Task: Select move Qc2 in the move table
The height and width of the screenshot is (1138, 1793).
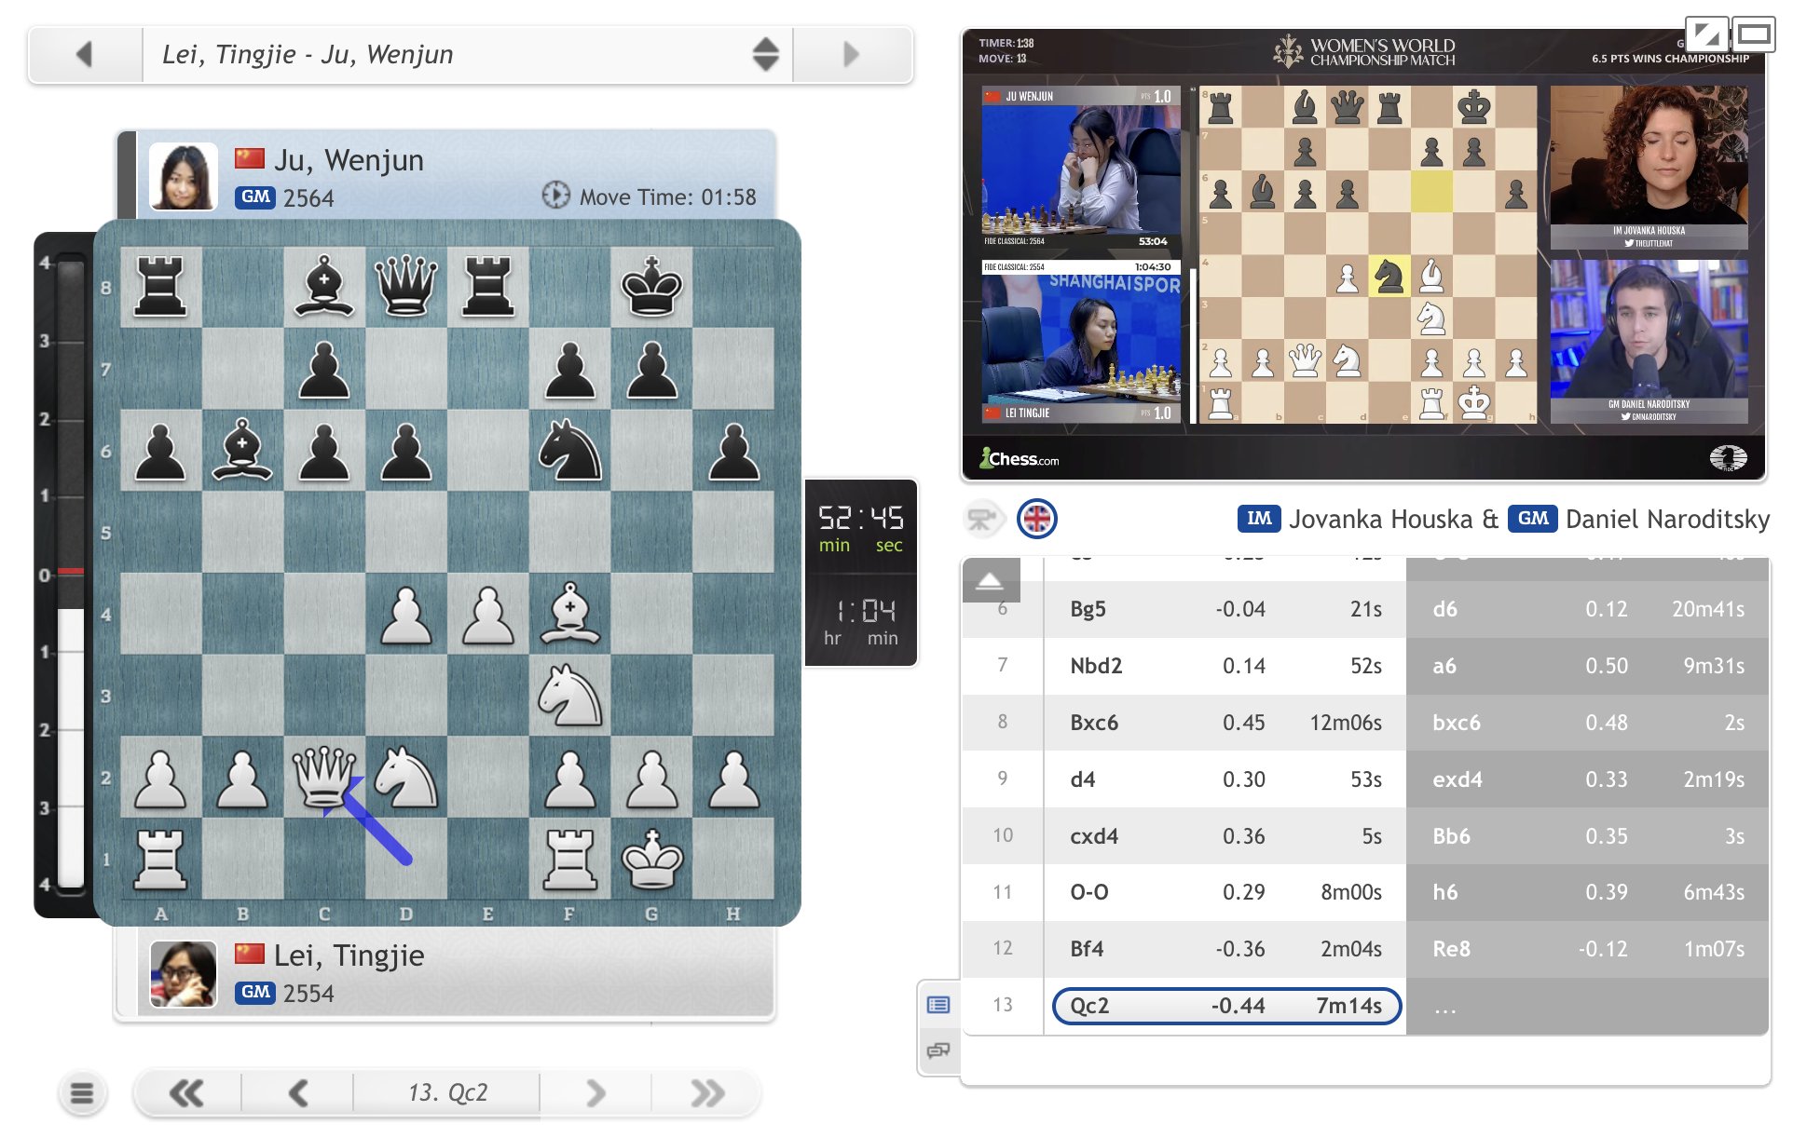Action: pos(1090,1006)
